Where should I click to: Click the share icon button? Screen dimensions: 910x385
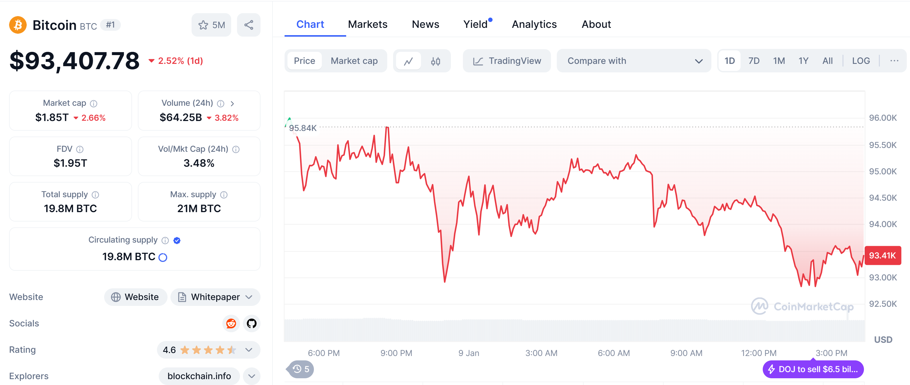[249, 25]
